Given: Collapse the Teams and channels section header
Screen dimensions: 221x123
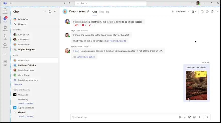Looking at the screenshot, I should 21,90.
